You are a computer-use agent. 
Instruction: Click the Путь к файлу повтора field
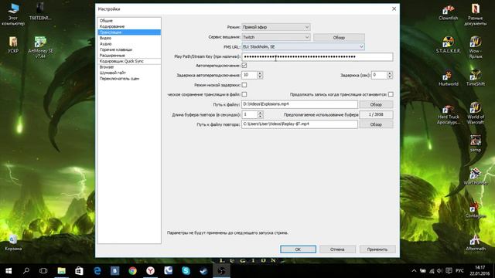coord(299,124)
